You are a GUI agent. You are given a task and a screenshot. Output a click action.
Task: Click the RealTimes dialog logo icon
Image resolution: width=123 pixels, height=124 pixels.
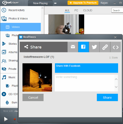pyautogui.click(x=21, y=37)
